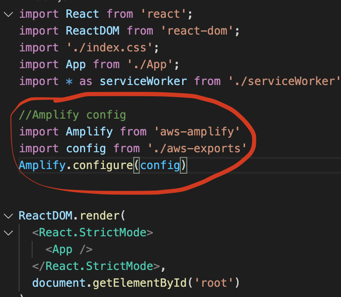Image resolution: width=341 pixels, height=297 pixels.
Task: Click the './serviceWorker' import path string
Action: point(285,81)
